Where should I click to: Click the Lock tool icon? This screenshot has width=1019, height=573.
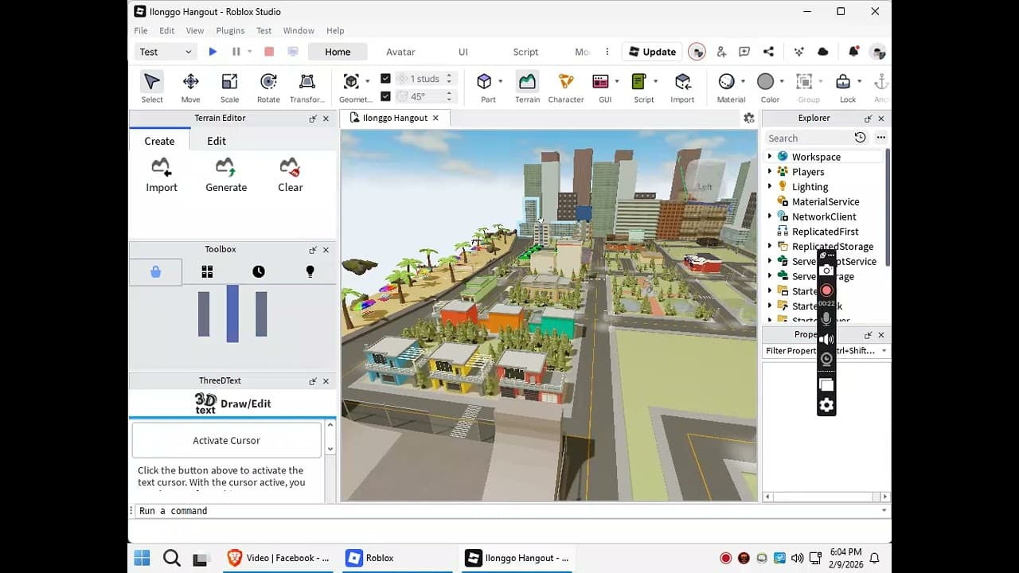click(x=843, y=81)
